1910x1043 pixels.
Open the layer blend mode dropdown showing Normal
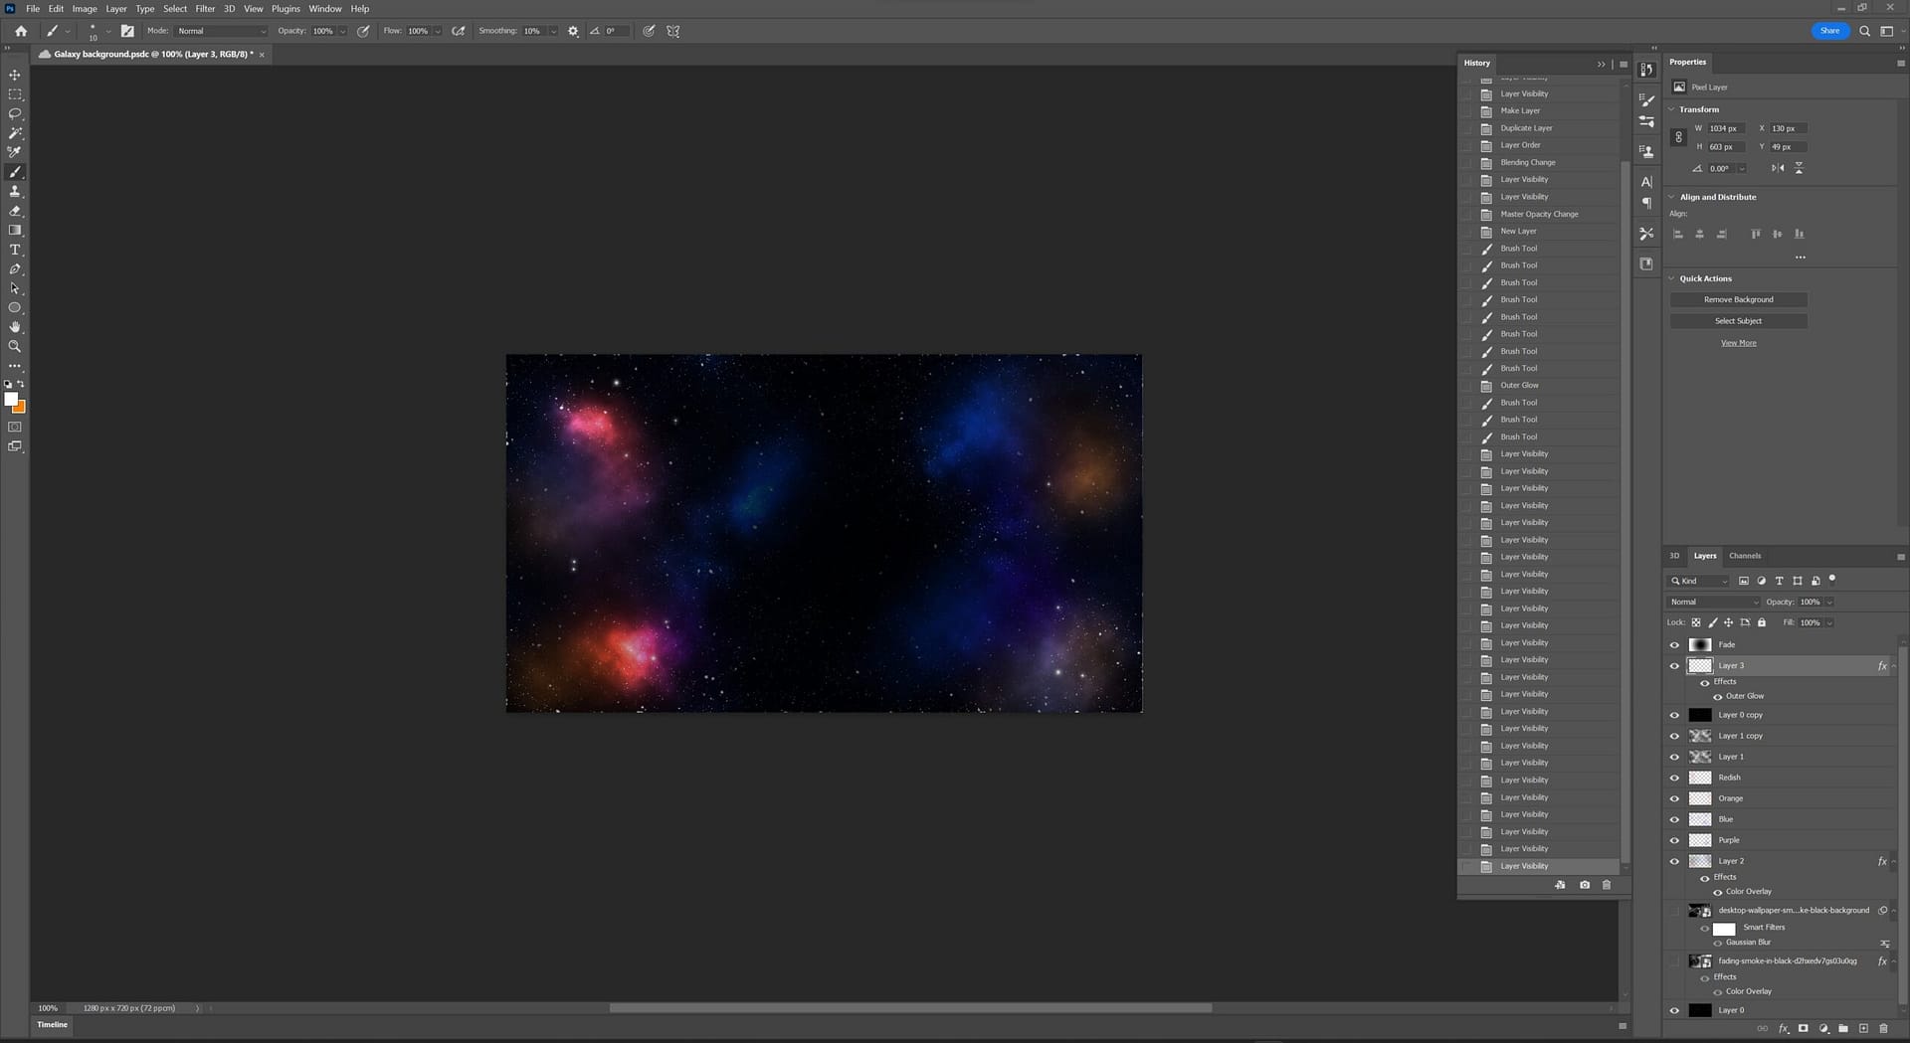(1711, 602)
